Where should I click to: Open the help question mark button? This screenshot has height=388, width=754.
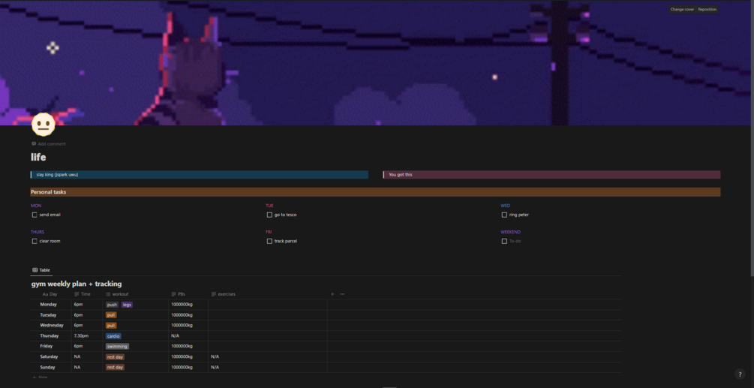[x=740, y=374]
